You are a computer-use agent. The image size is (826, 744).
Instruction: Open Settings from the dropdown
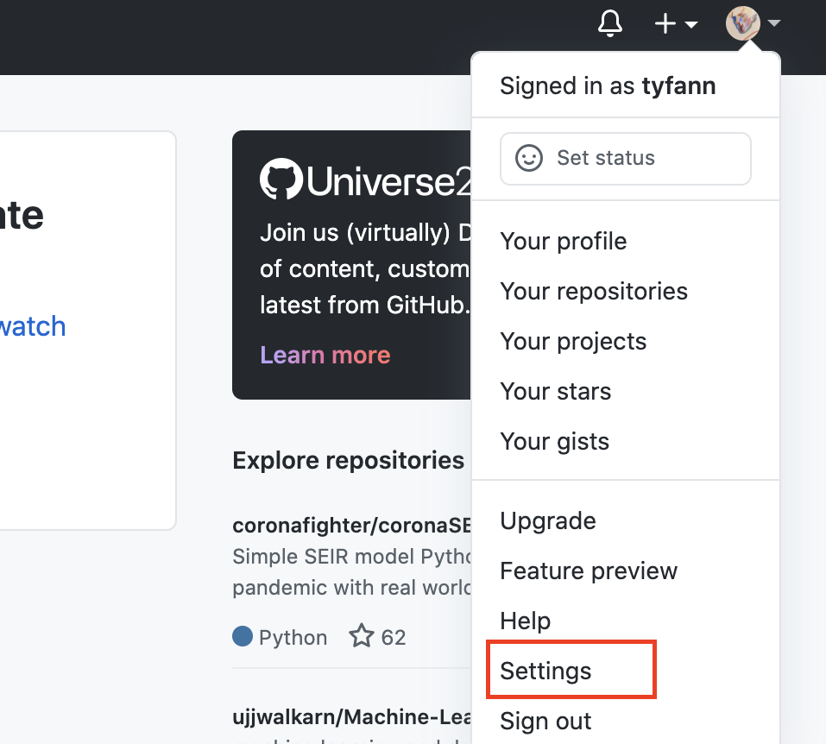(545, 671)
